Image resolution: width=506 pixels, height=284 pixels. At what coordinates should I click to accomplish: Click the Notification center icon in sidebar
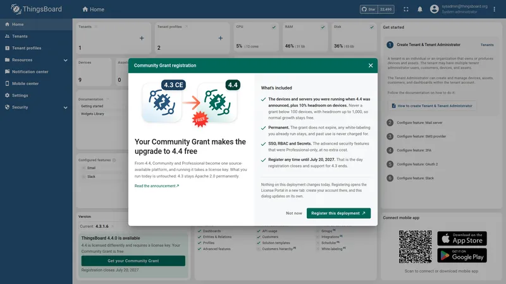click(x=7, y=71)
